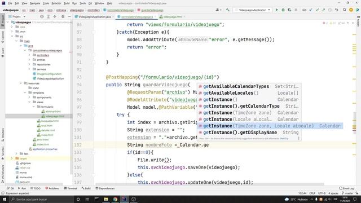Push commits with the arrow icon
This screenshot has height=203, width=361.
click(323, 10)
